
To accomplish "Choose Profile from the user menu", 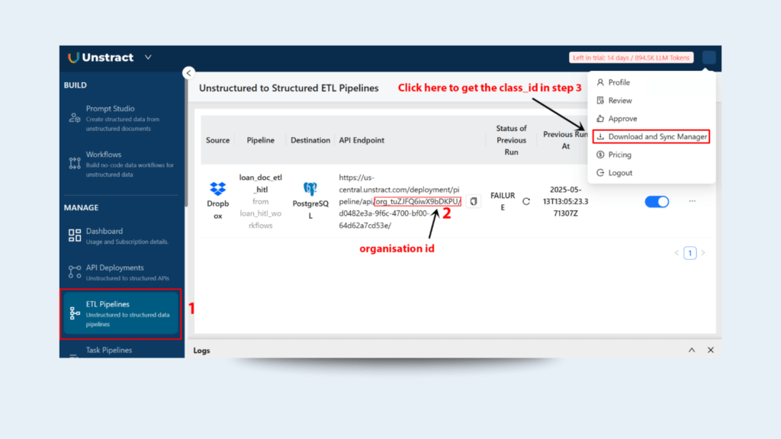I will click(x=619, y=82).
